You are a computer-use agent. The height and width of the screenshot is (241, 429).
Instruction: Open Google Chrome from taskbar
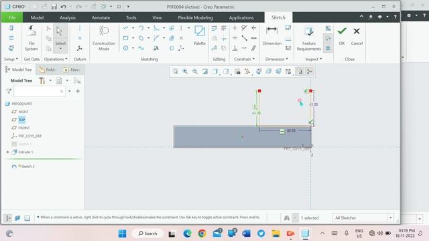click(x=202, y=234)
